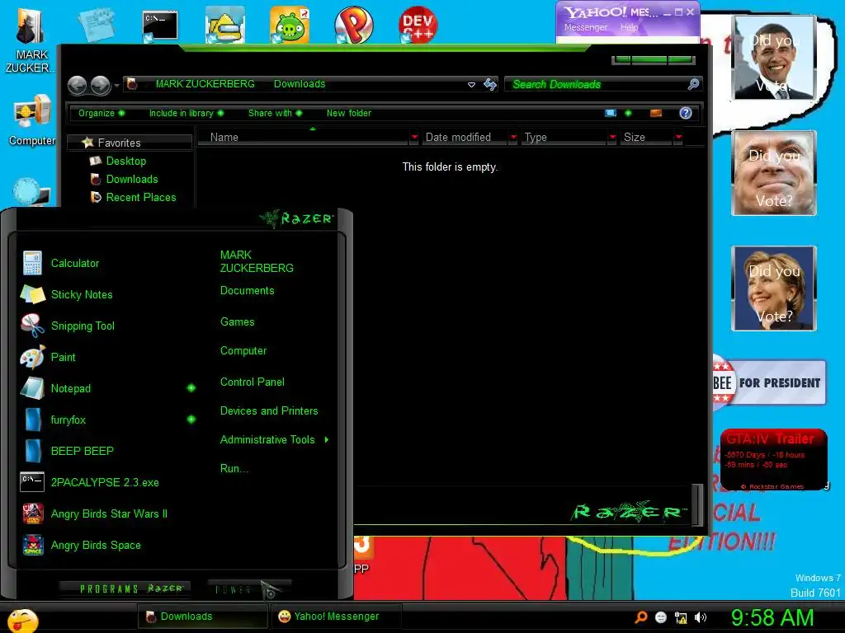Open Notepad from the Start menu
The height and width of the screenshot is (633, 845).
click(x=71, y=388)
